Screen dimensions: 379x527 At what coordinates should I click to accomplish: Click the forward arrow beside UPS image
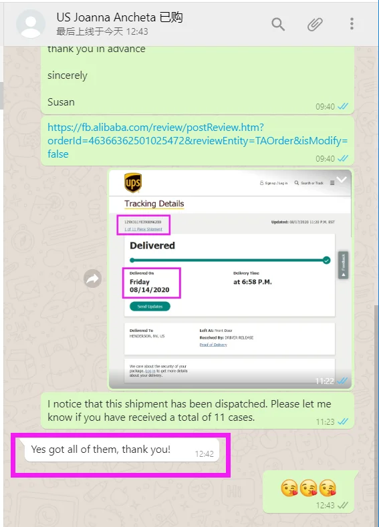tap(92, 279)
